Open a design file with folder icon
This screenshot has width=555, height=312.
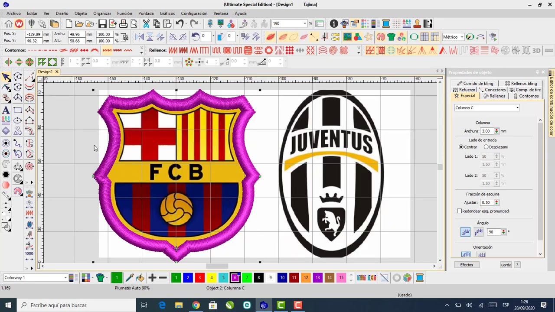tap(79, 23)
